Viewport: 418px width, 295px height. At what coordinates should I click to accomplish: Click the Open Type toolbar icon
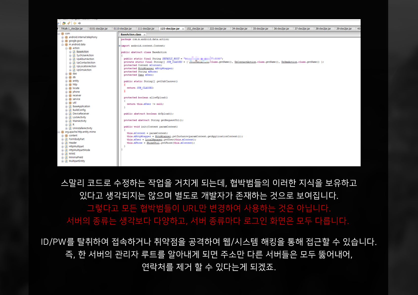64,23
